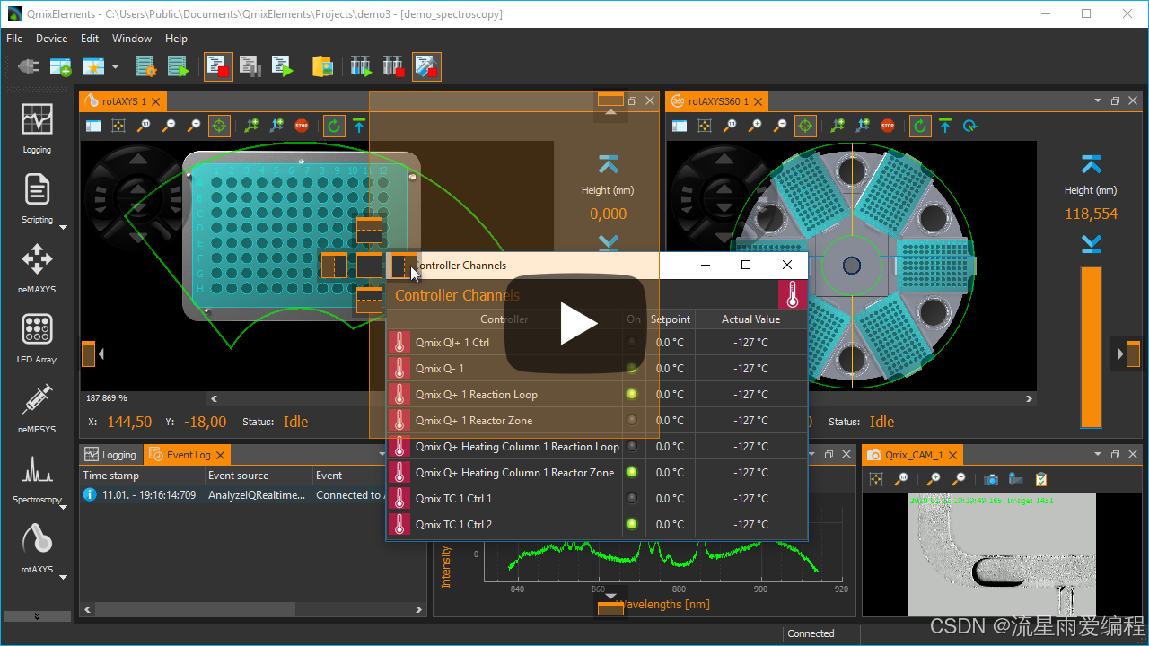Expand the rotAXYS sidebar dropdown arrow
Image resolution: width=1149 pixels, height=646 pixels.
63,578
